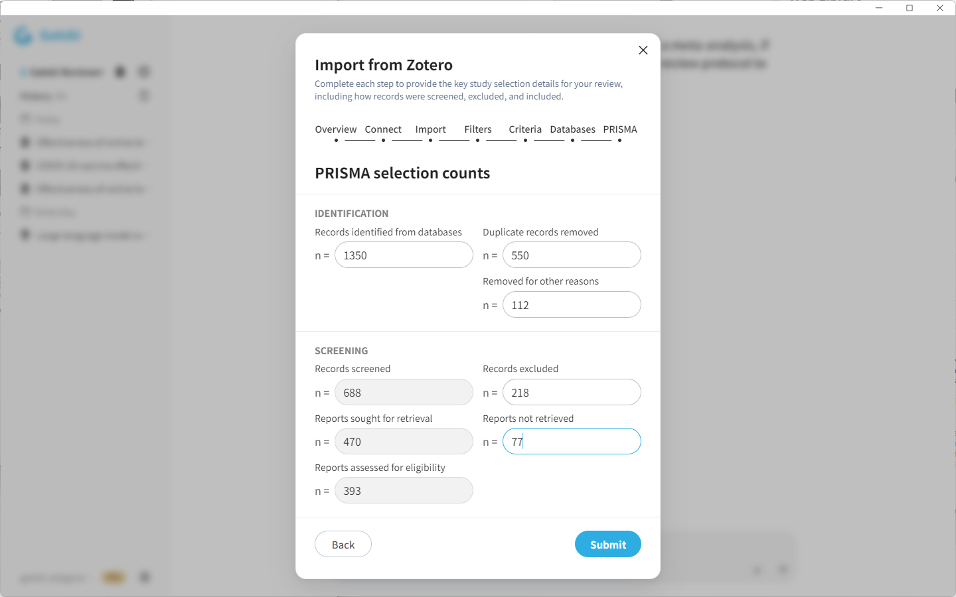956x597 pixels.
Task: Click Reports assessed for eligibility field
Action: tap(404, 491)
